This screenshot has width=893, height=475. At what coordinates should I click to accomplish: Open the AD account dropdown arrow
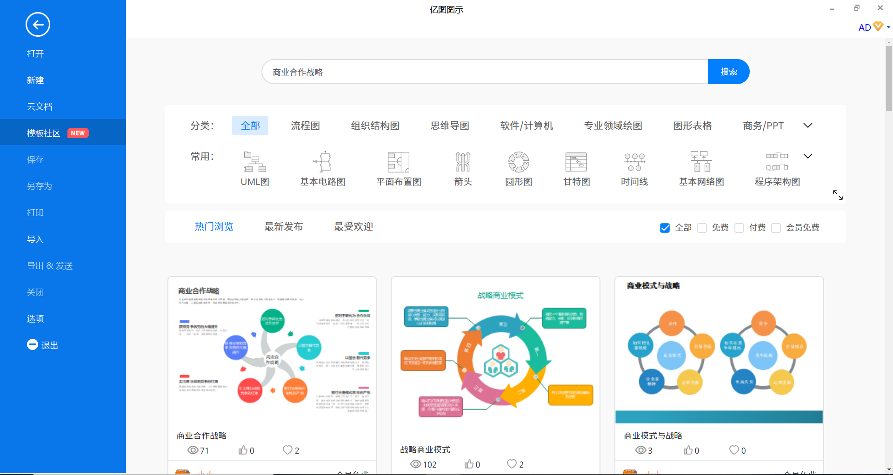coord(888,27)
